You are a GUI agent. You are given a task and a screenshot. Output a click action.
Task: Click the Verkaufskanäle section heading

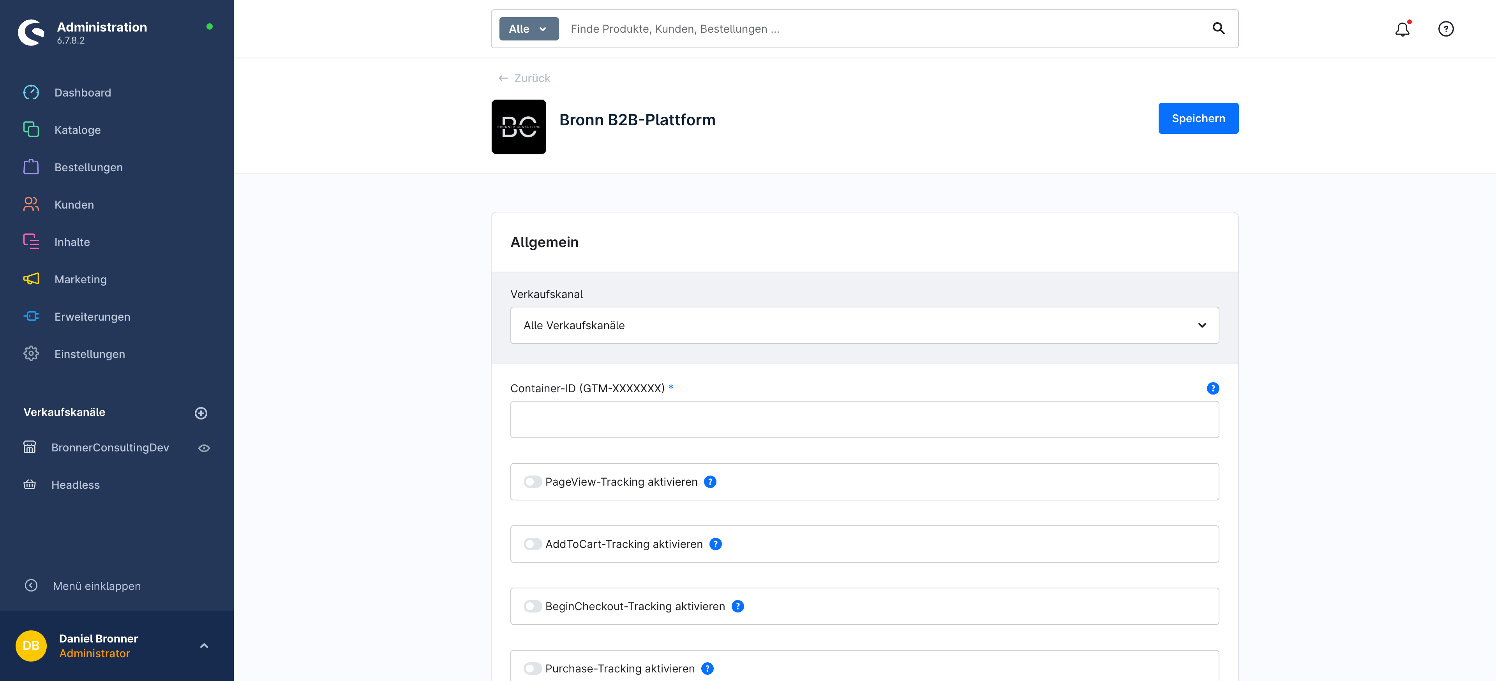pos(64,412)
